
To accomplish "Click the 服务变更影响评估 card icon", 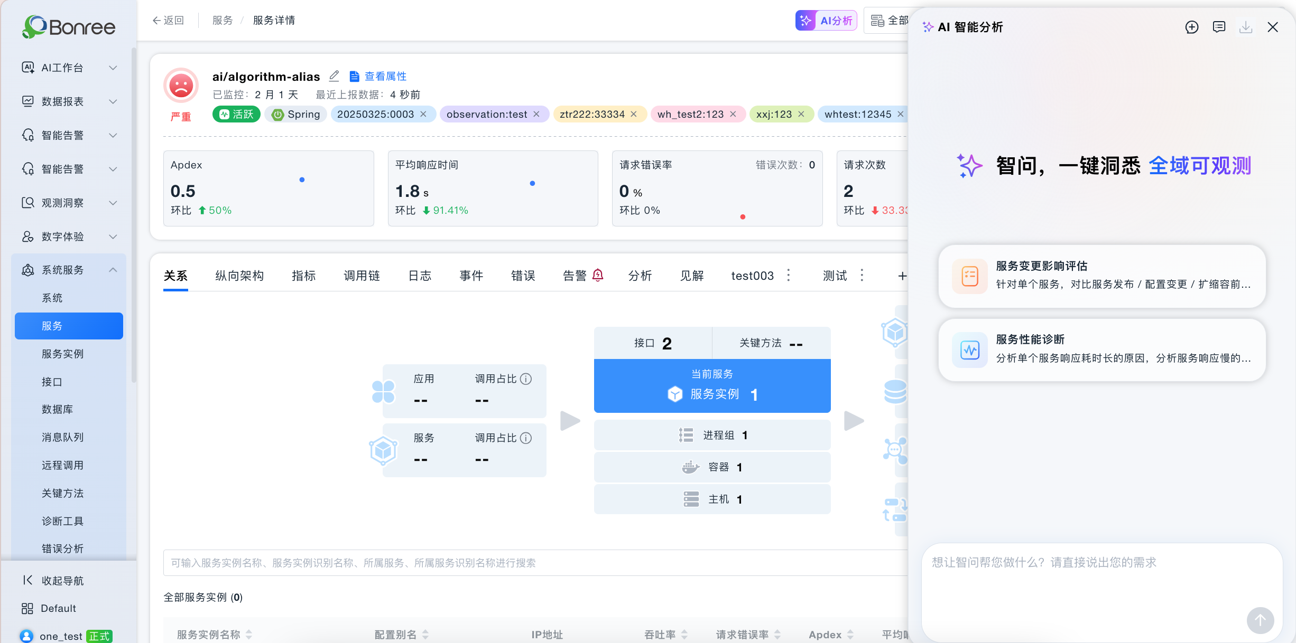I will click(x=970, y=276).
